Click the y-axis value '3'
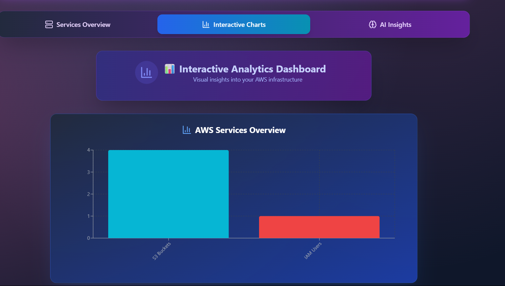505x286 pixels. click(x=89, y=172)
